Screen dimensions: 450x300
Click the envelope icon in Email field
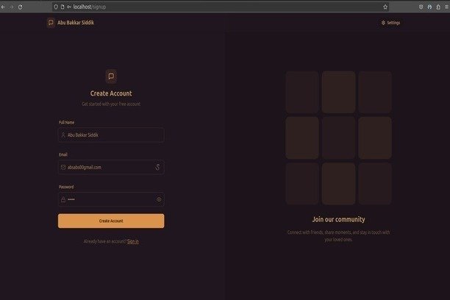pos(63,167)
